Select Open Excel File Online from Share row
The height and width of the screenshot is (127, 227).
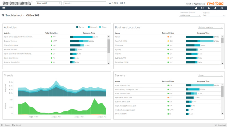pos(55,54)
